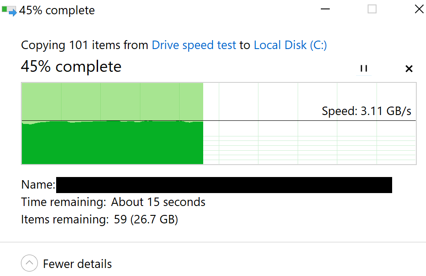The width and height of the screenshot is (426, 276).
Task: Click the copy progress icon in title bar
Action: point(9,10)
